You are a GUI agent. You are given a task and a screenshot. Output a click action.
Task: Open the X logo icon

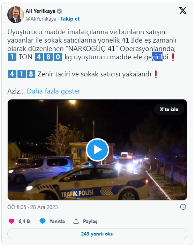183,11
